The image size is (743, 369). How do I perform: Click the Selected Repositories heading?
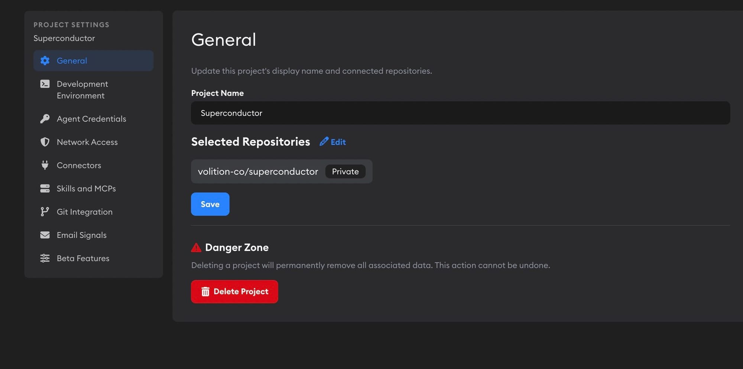click(251, 142)
